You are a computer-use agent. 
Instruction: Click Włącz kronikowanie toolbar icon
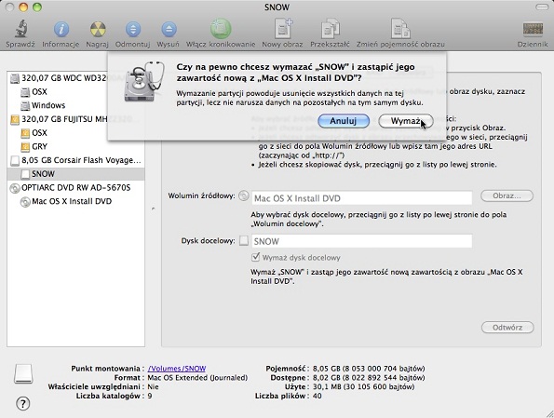(221, 28)
